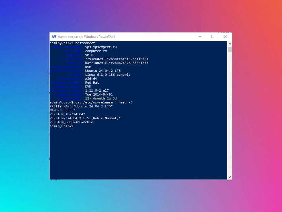Click the NAME="Ubuntu" line
This screenshot has height=212, width=282.
pos(62,111)
